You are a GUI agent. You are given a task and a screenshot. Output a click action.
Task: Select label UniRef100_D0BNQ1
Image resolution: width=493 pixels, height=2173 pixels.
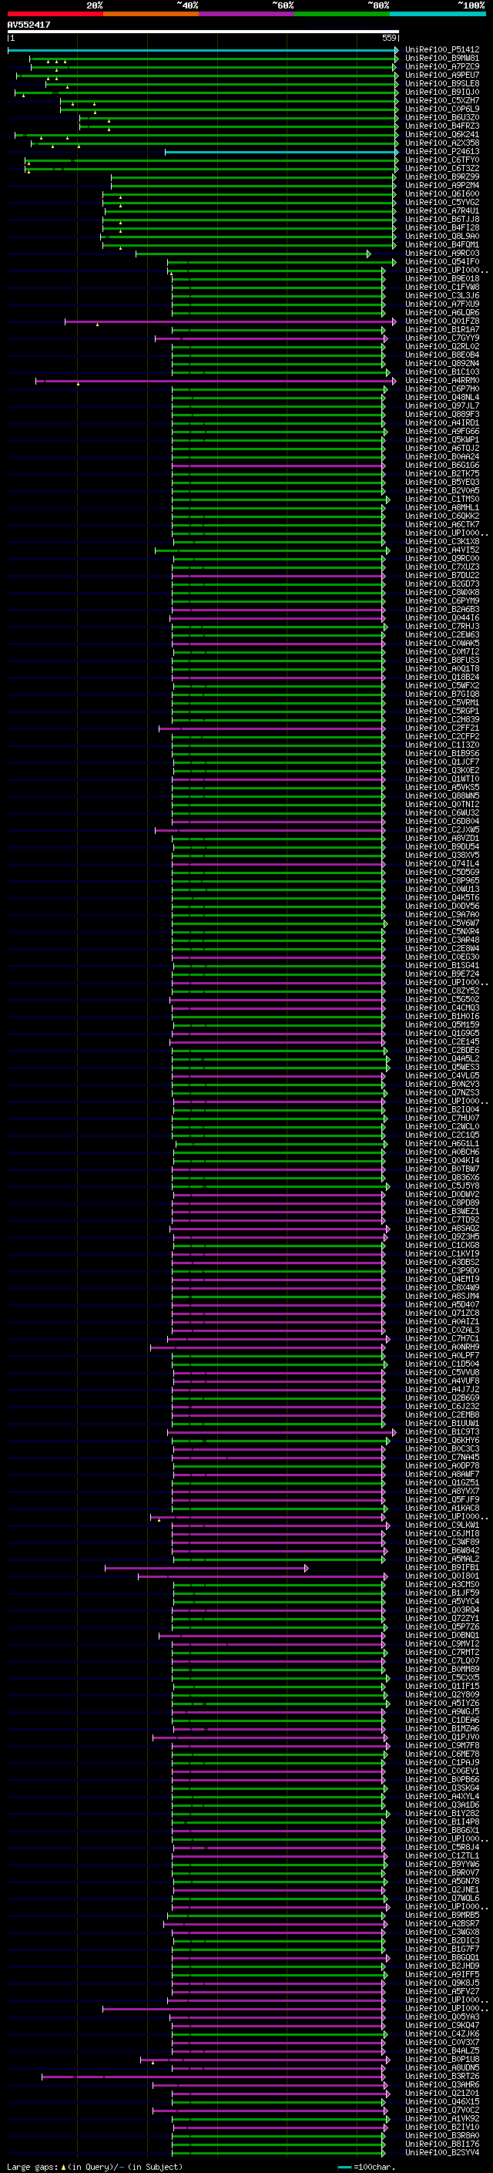coord(442,1636)
